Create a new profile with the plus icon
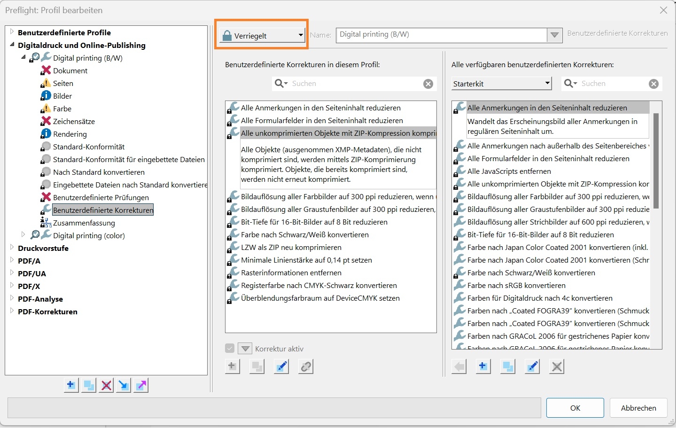 (71, 385)
